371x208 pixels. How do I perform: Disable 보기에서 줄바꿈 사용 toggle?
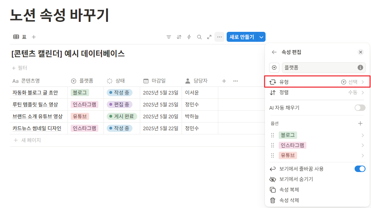coord(360,168)
